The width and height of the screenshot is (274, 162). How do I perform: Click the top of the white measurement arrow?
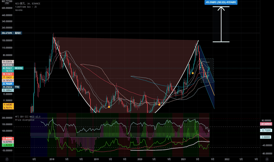pyautogui.click(x=221, y=7)
